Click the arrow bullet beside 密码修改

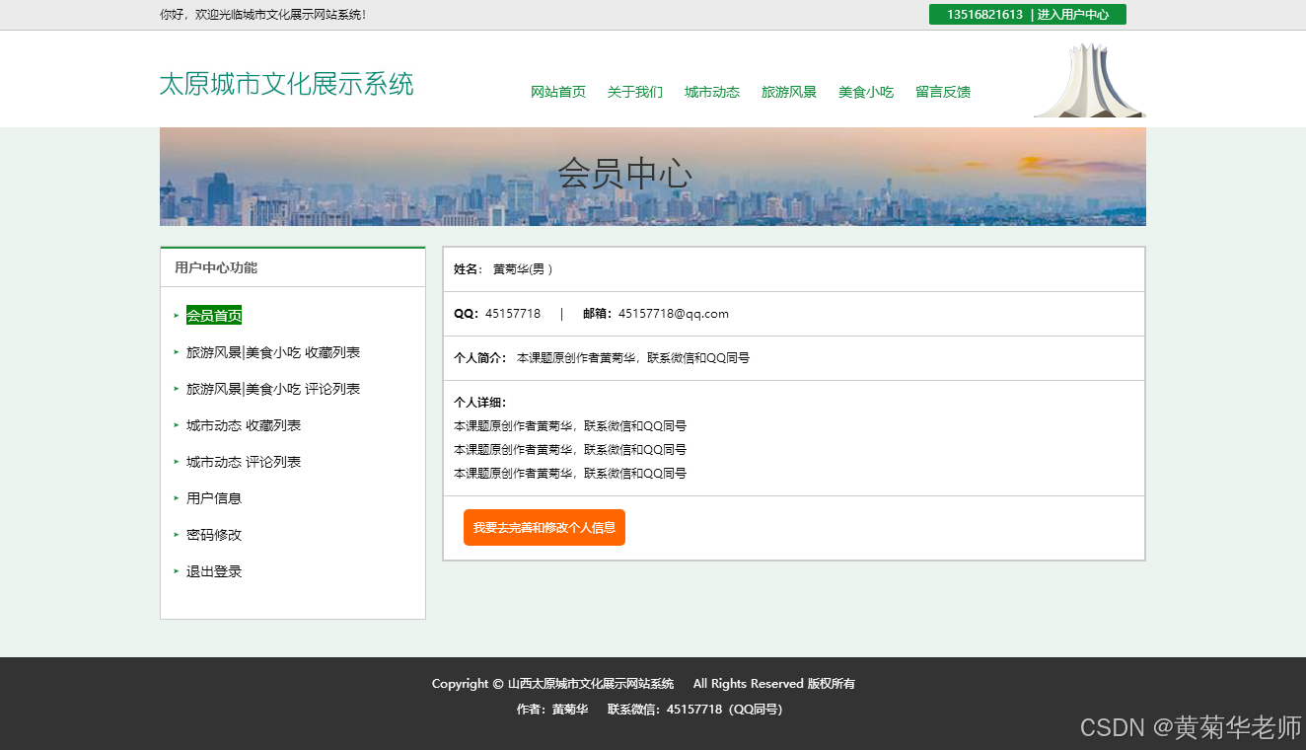[x=177, y=535]
